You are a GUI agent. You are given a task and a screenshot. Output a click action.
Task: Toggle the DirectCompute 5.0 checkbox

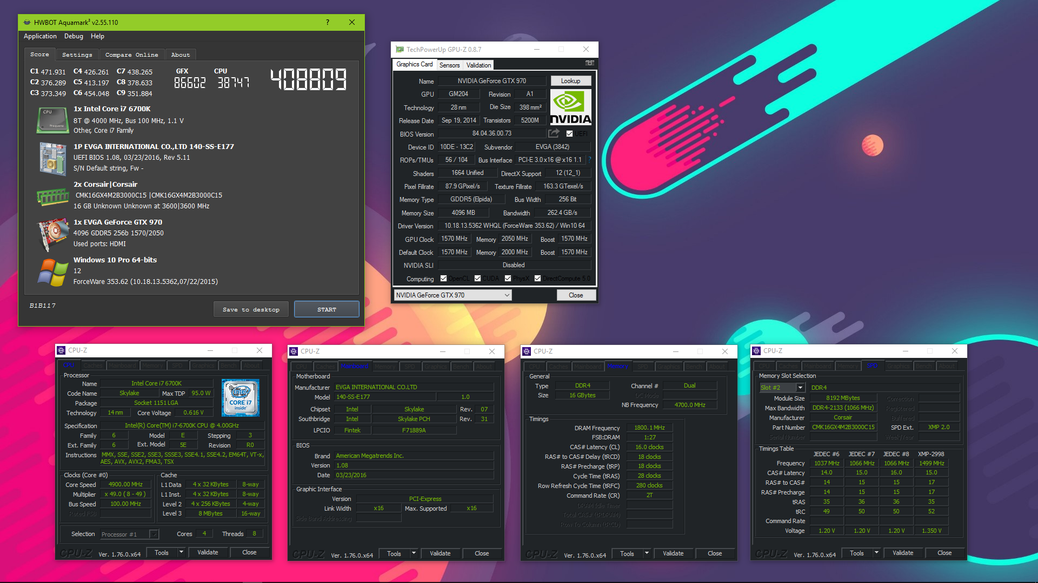point(537,279)
